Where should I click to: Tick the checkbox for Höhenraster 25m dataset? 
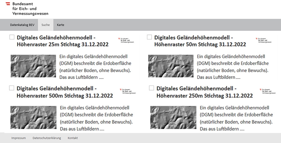click(x=12, y=37)
